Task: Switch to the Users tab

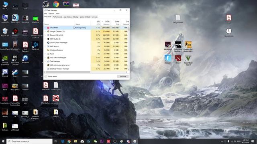Action: pyautogui.click(x=82, y=17)
